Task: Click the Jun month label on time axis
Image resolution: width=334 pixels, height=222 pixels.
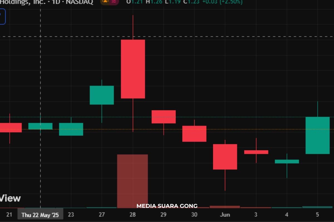Action: (x=225, y=215)
